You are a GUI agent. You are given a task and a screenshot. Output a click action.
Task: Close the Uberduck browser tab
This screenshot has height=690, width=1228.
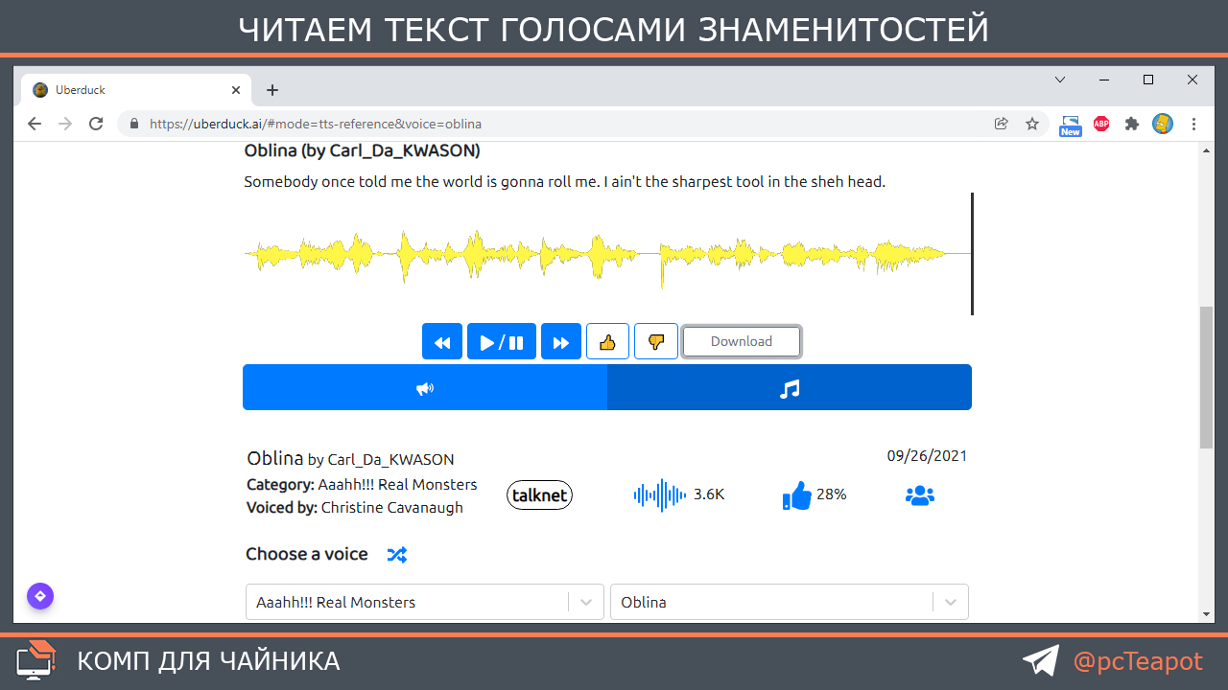(x=236, y=90)
